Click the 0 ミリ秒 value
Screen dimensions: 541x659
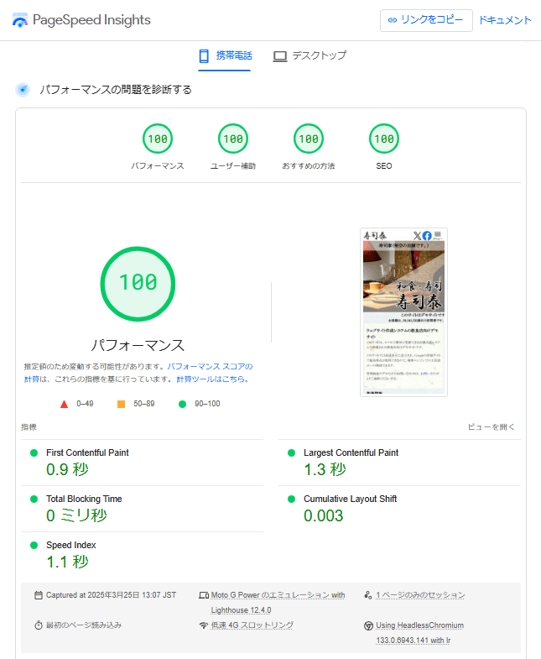[x=76, y=515]
